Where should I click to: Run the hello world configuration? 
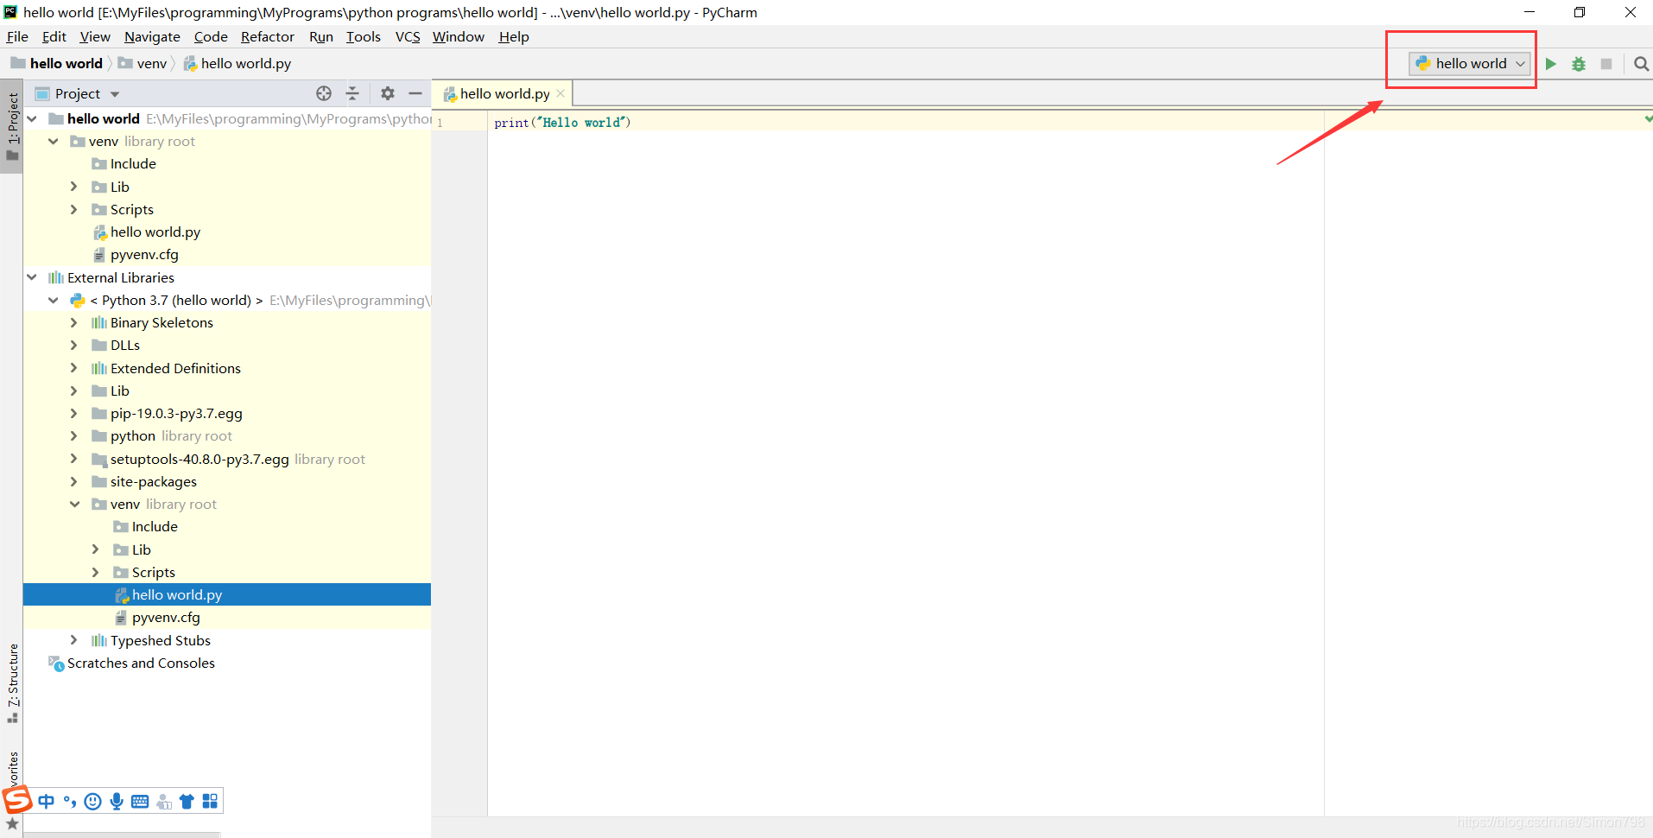tap(1551, 64)
